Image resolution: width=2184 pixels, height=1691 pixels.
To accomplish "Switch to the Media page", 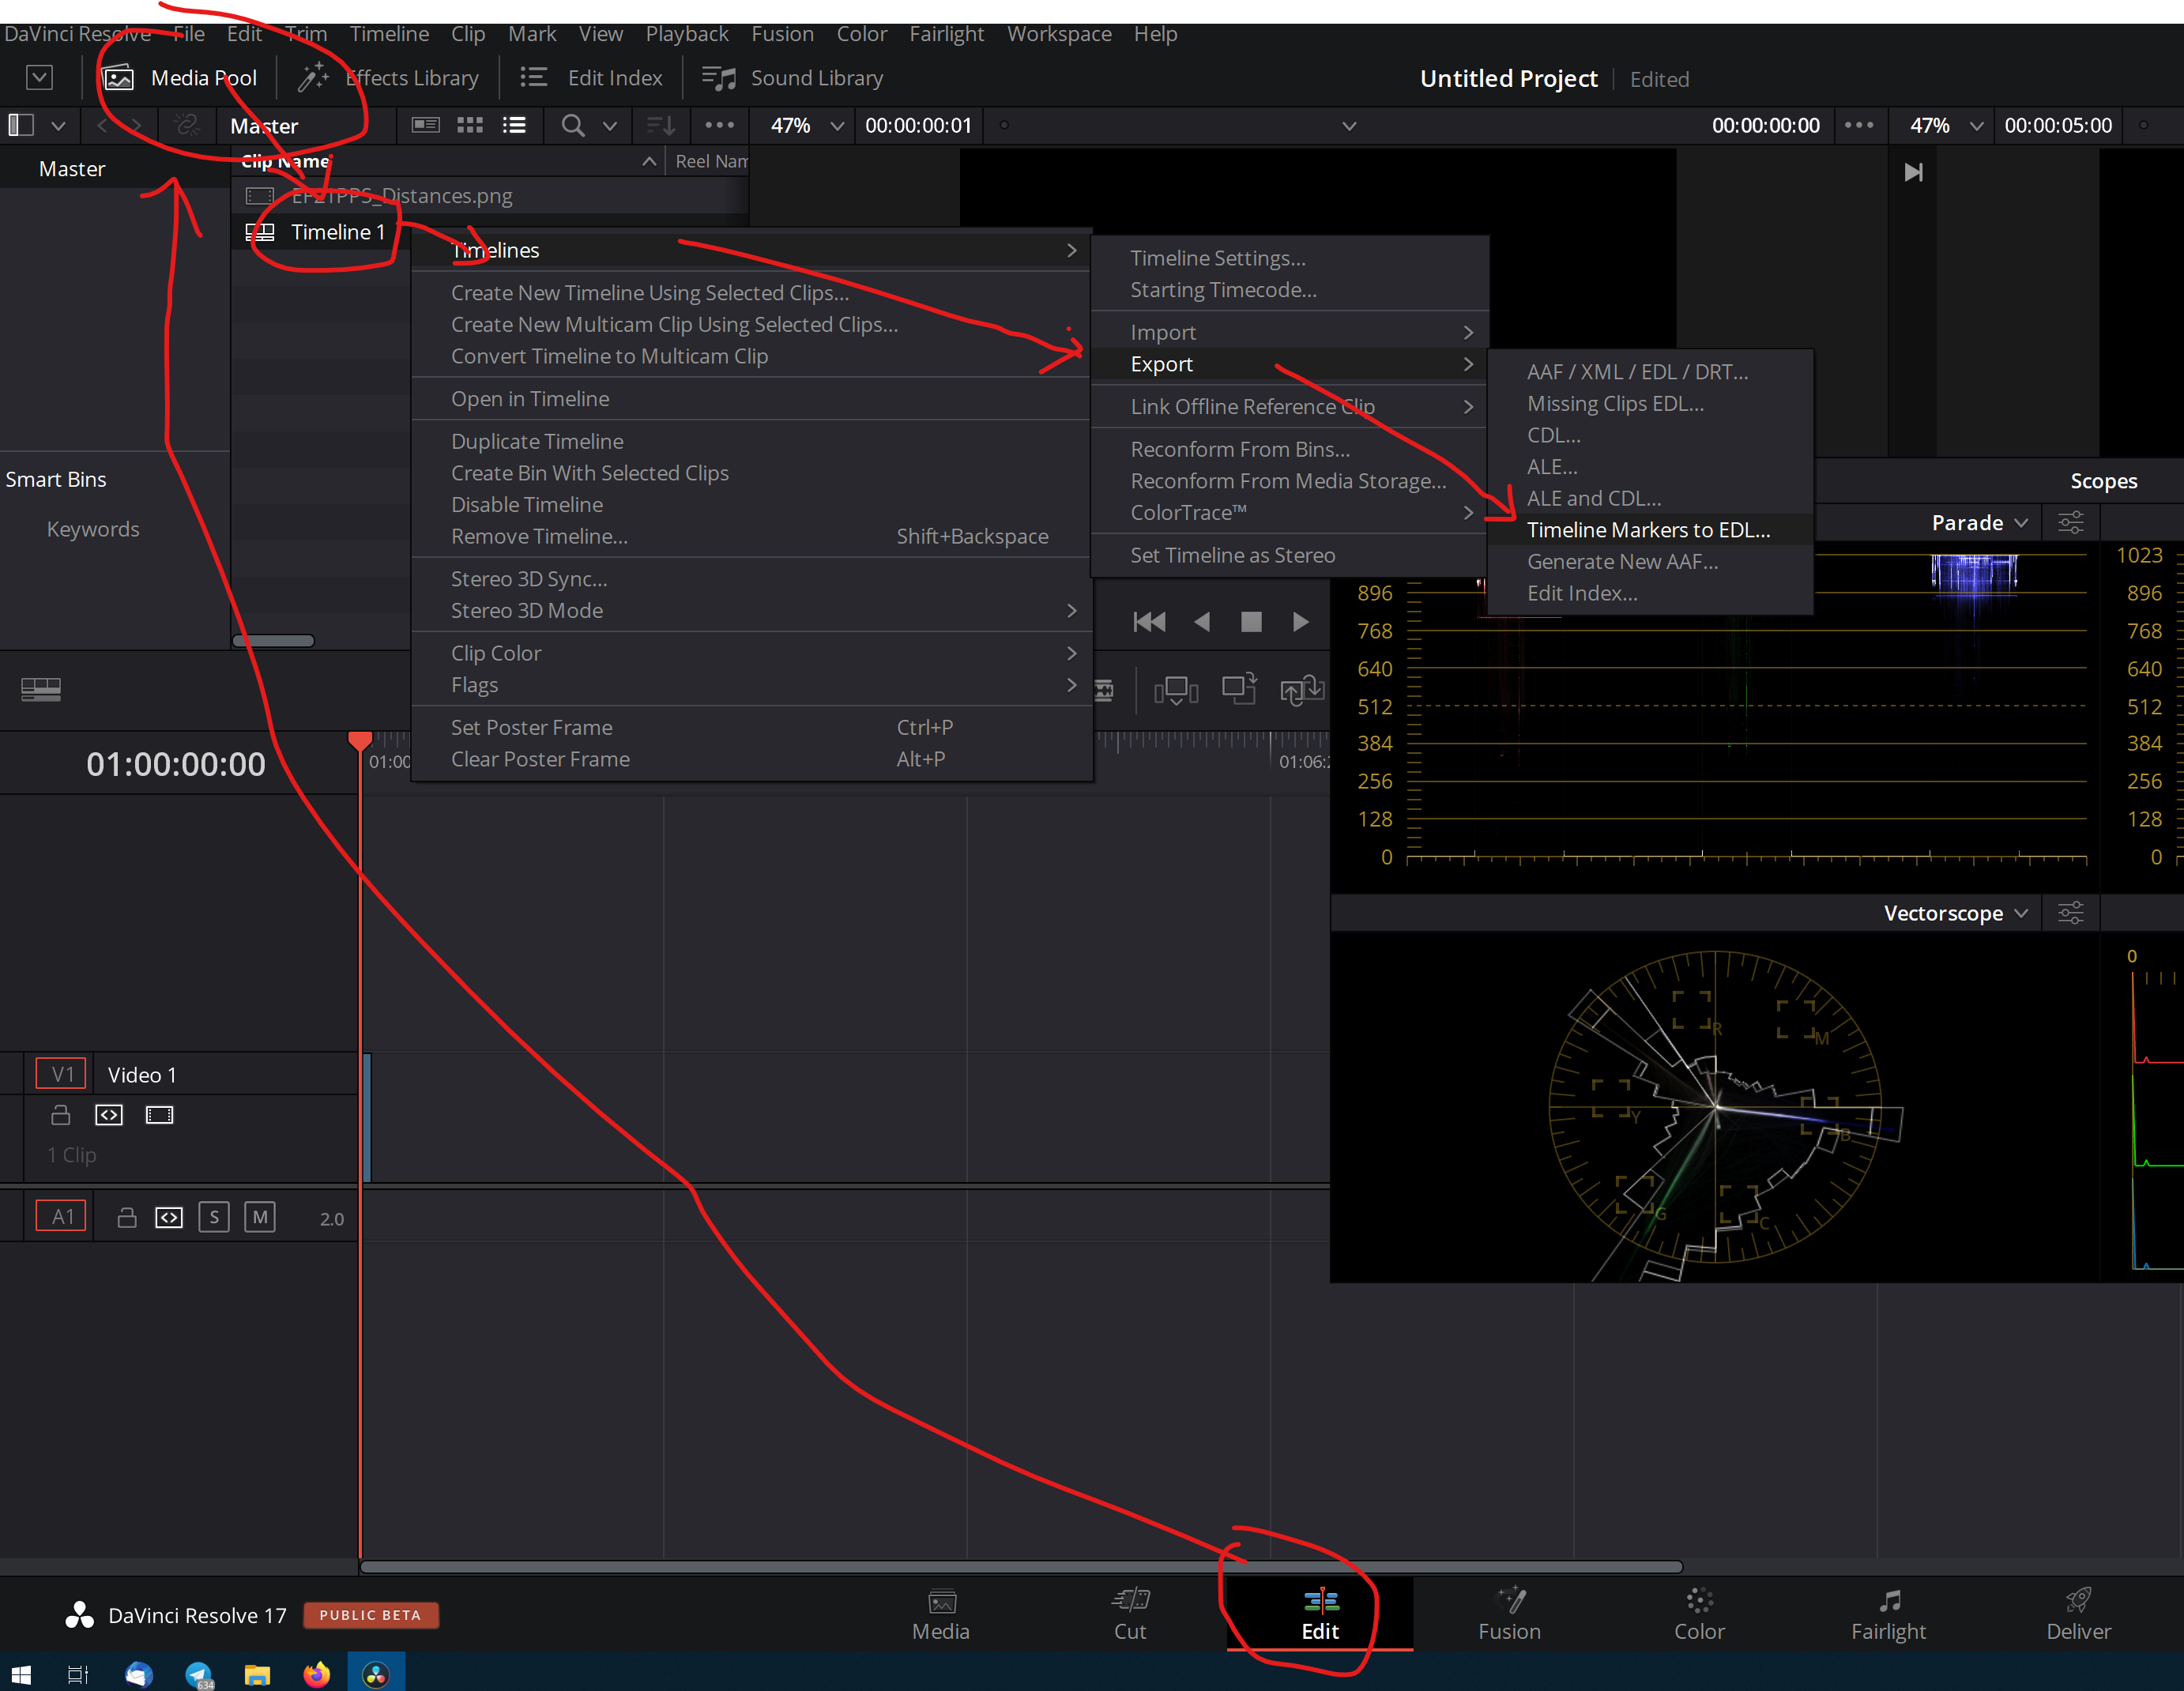I will pos(941,1615).
